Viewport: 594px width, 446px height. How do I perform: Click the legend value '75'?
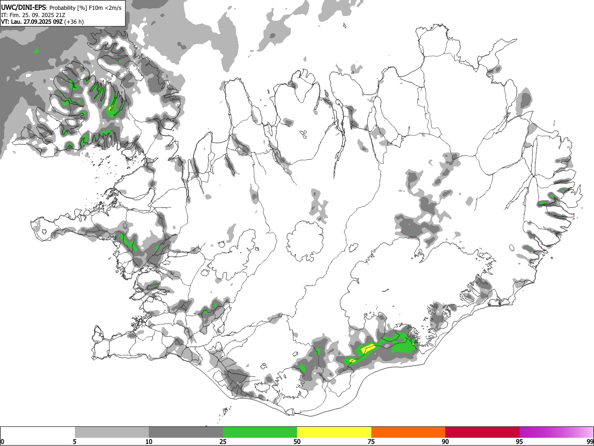coord(371,441)
